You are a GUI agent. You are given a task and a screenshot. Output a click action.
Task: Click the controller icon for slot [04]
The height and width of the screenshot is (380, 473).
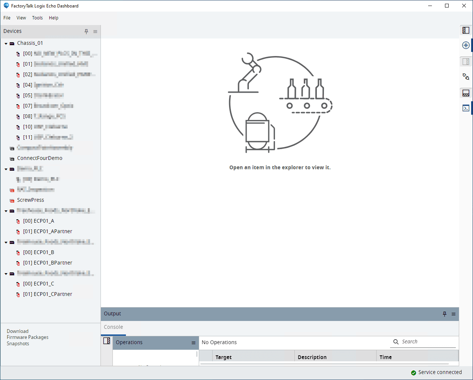point(18,85)
